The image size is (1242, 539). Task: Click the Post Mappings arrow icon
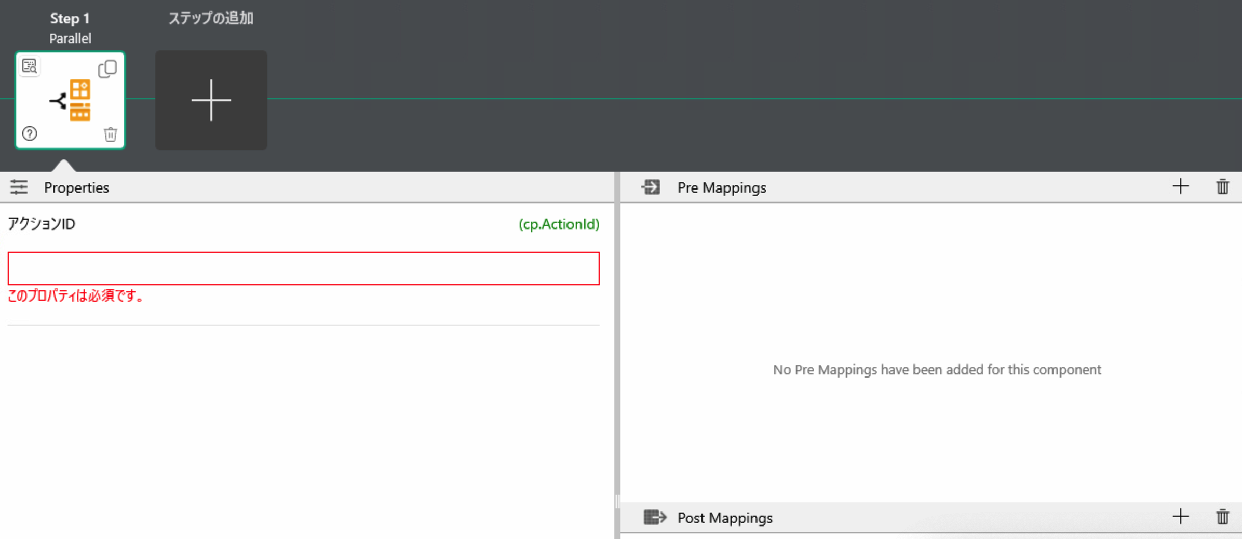[x=654, y=517]
